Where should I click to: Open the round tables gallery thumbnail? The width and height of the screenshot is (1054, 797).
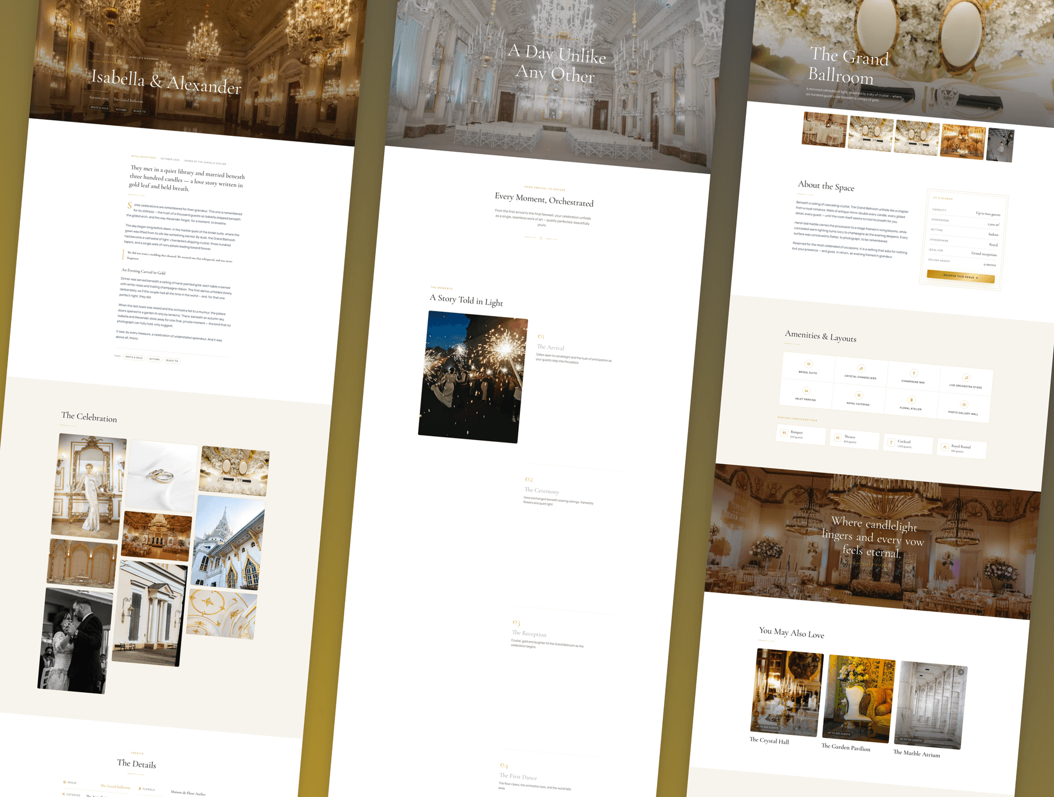click(x=824, y=130)
